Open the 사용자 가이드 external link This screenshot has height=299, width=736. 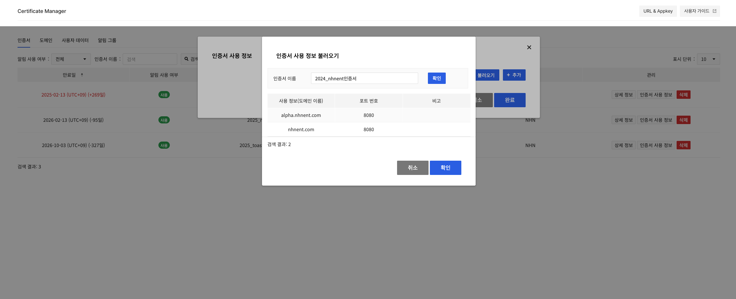click(700, 11)
